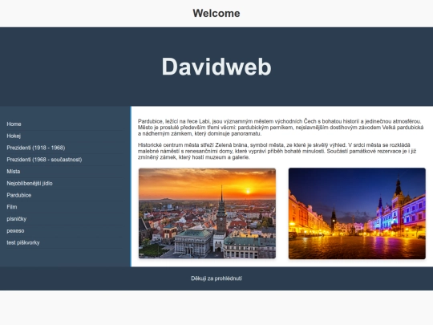This screenshot has width=433, height=325.
Task: Open the Home link in sidebar
Action: (x=14, y=124)
